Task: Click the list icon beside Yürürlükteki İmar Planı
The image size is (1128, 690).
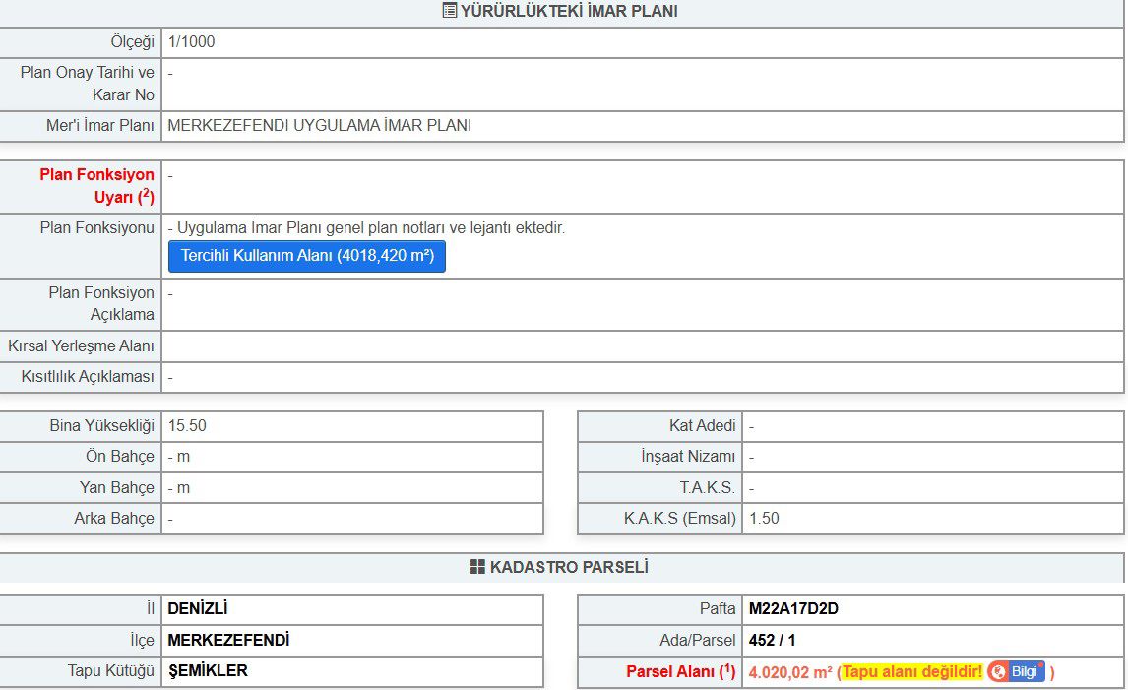Action: point(449,12)
